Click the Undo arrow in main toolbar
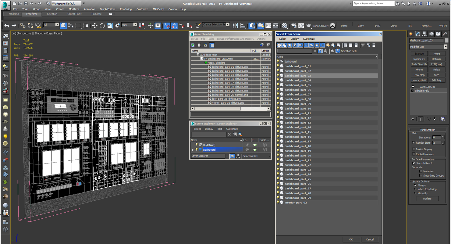Image resolution: width=451 pixels, height=244 pixels. click(x=7, y=26)
